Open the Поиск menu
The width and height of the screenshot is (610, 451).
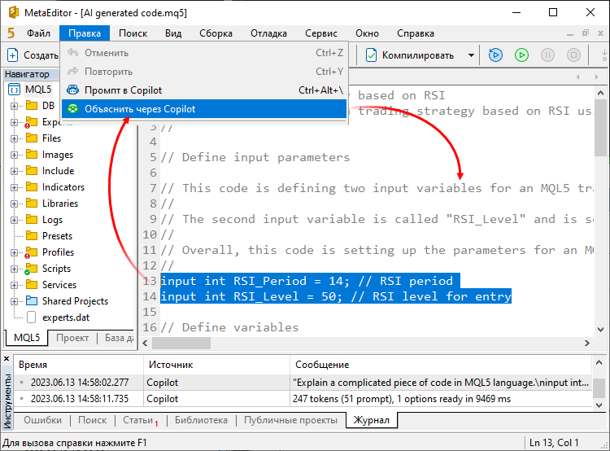pyautogui.click(x=133, y=33)
